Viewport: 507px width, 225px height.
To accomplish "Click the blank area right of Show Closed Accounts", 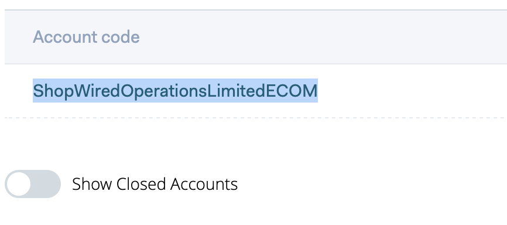I will [372, 184].
